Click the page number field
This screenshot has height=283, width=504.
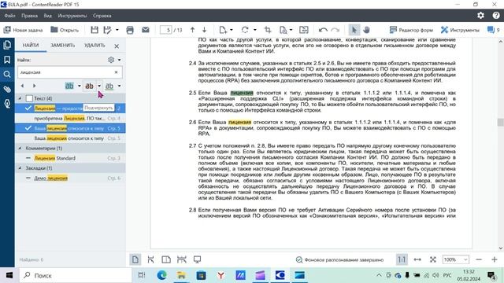(166, 30)
